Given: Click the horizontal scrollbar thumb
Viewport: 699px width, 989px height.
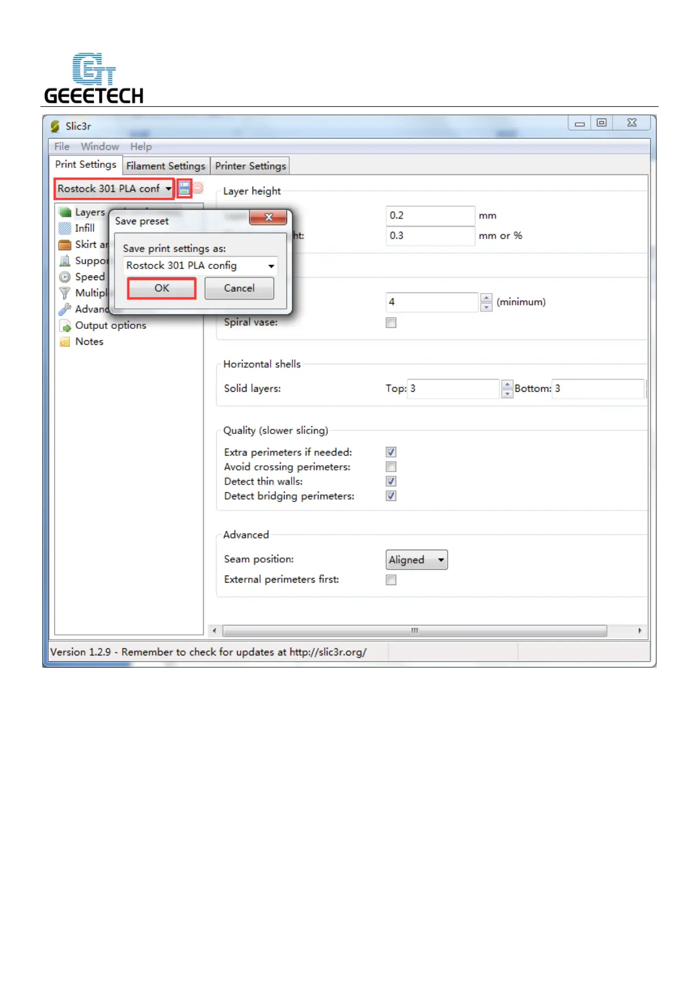Looking at the screenshot, I should 414,631.
